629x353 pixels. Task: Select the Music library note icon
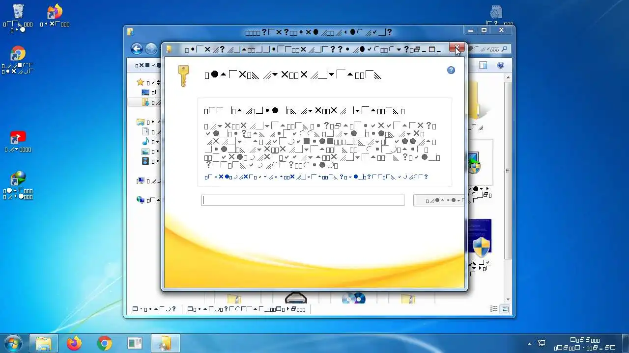coord(145,142)
